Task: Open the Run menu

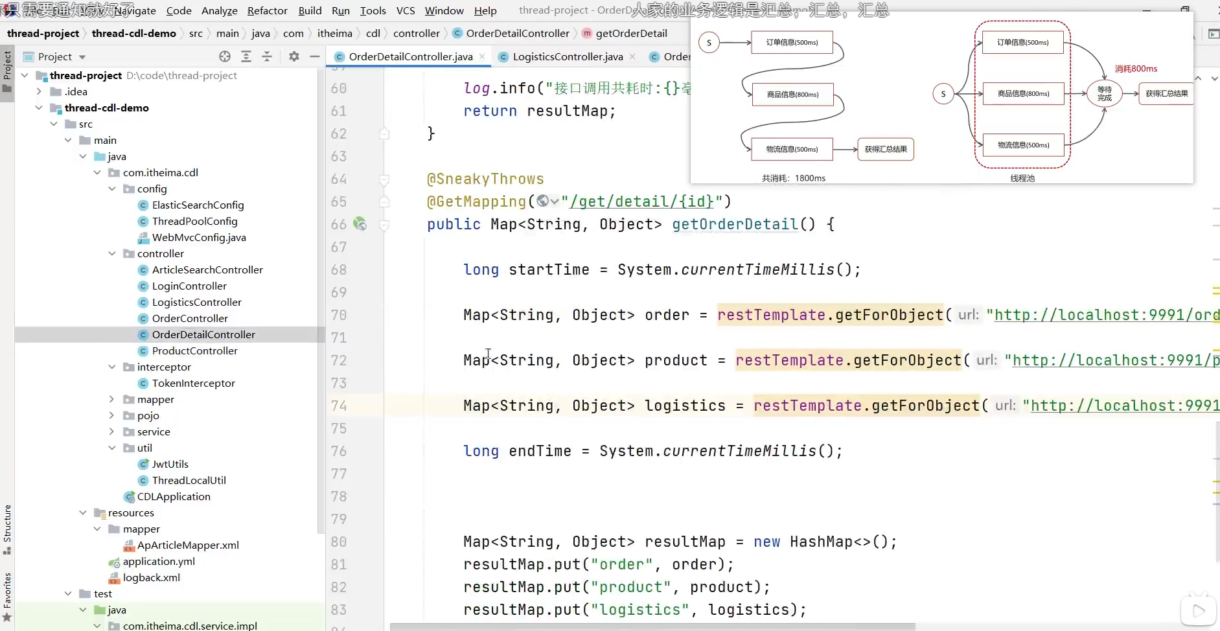Action: pos(341,10)
